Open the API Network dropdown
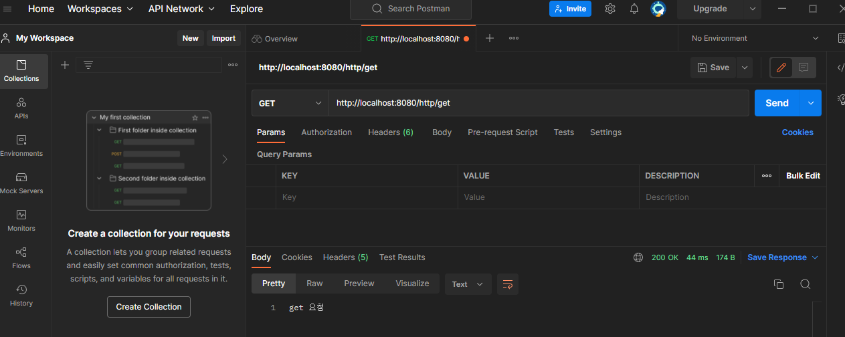The height and width of the screenshot is (337, 845). tap(181, 9)
